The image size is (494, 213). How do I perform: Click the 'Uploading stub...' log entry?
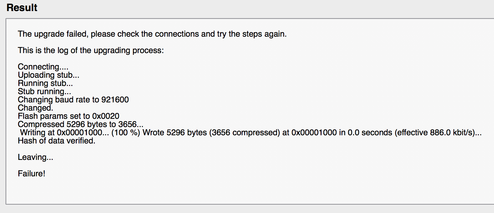click(49, 75)
